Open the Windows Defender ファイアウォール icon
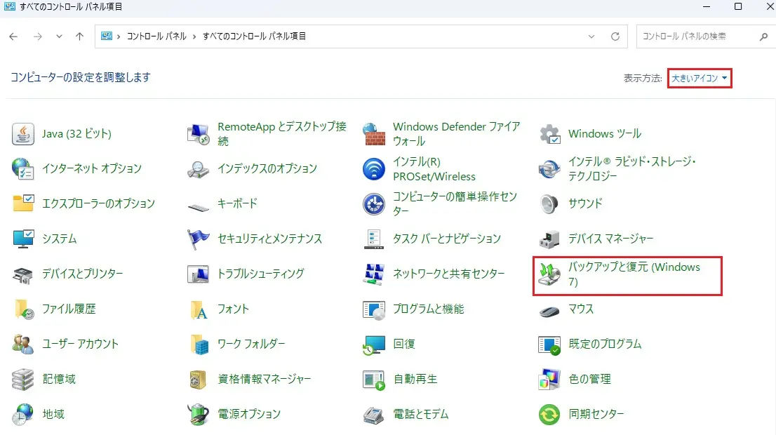 (x=374, y=134)
